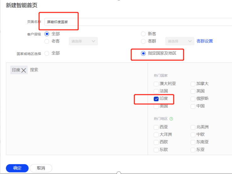Open the 老客 请选择 dropdown

pyautogui.click(x=83, y=41)
